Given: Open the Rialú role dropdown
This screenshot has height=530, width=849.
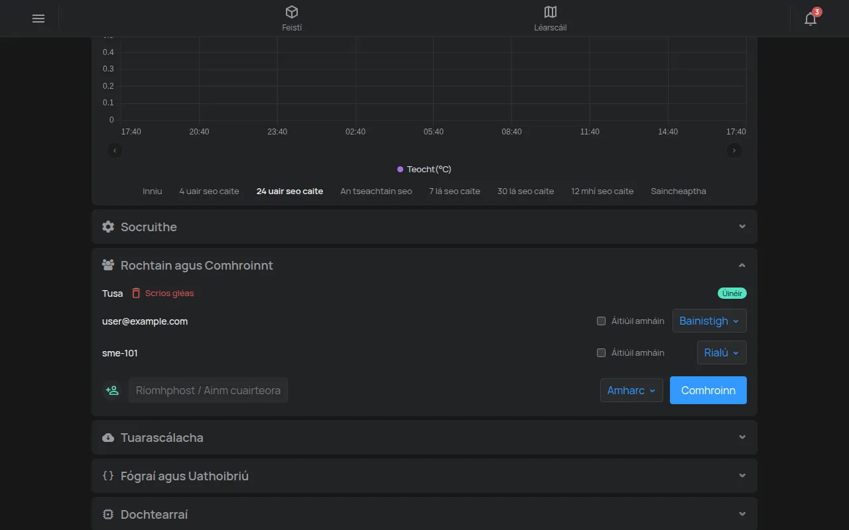Looking at the screenshot, I should (722, 352).
